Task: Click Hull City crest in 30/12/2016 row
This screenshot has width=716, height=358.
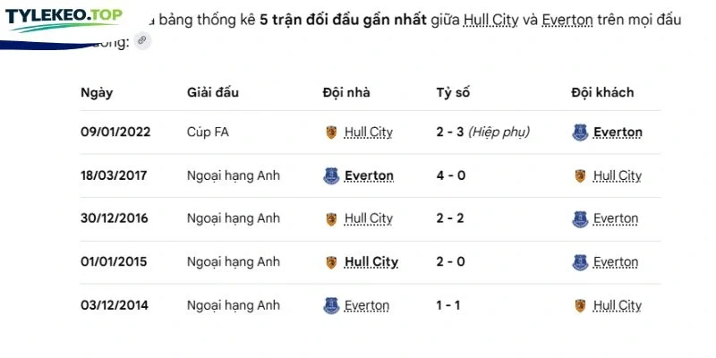Action: click(331, 218)
